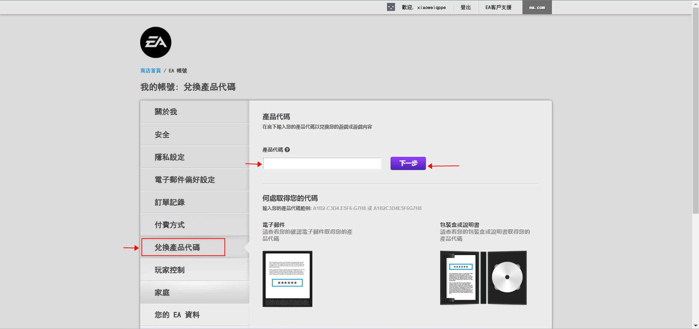The height and width of the screenshot is (329, 699).
Task: Go to 電子郵件偏好設定 in the sidebar
Action: [x=194, y=180]
